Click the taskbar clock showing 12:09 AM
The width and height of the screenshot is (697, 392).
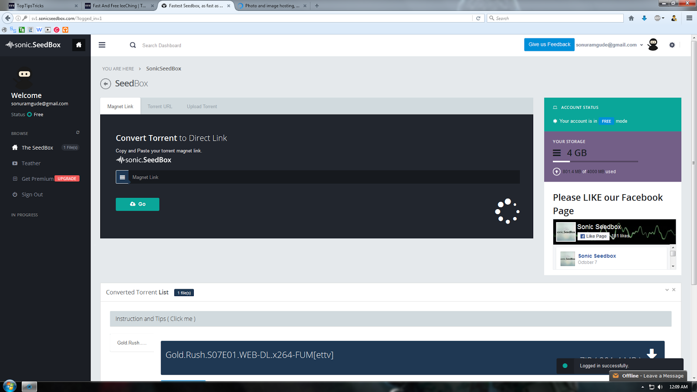[678, 387]
